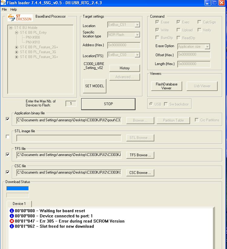
Task: Toggle the Exec command checkbox
Action: click(179, 22)
